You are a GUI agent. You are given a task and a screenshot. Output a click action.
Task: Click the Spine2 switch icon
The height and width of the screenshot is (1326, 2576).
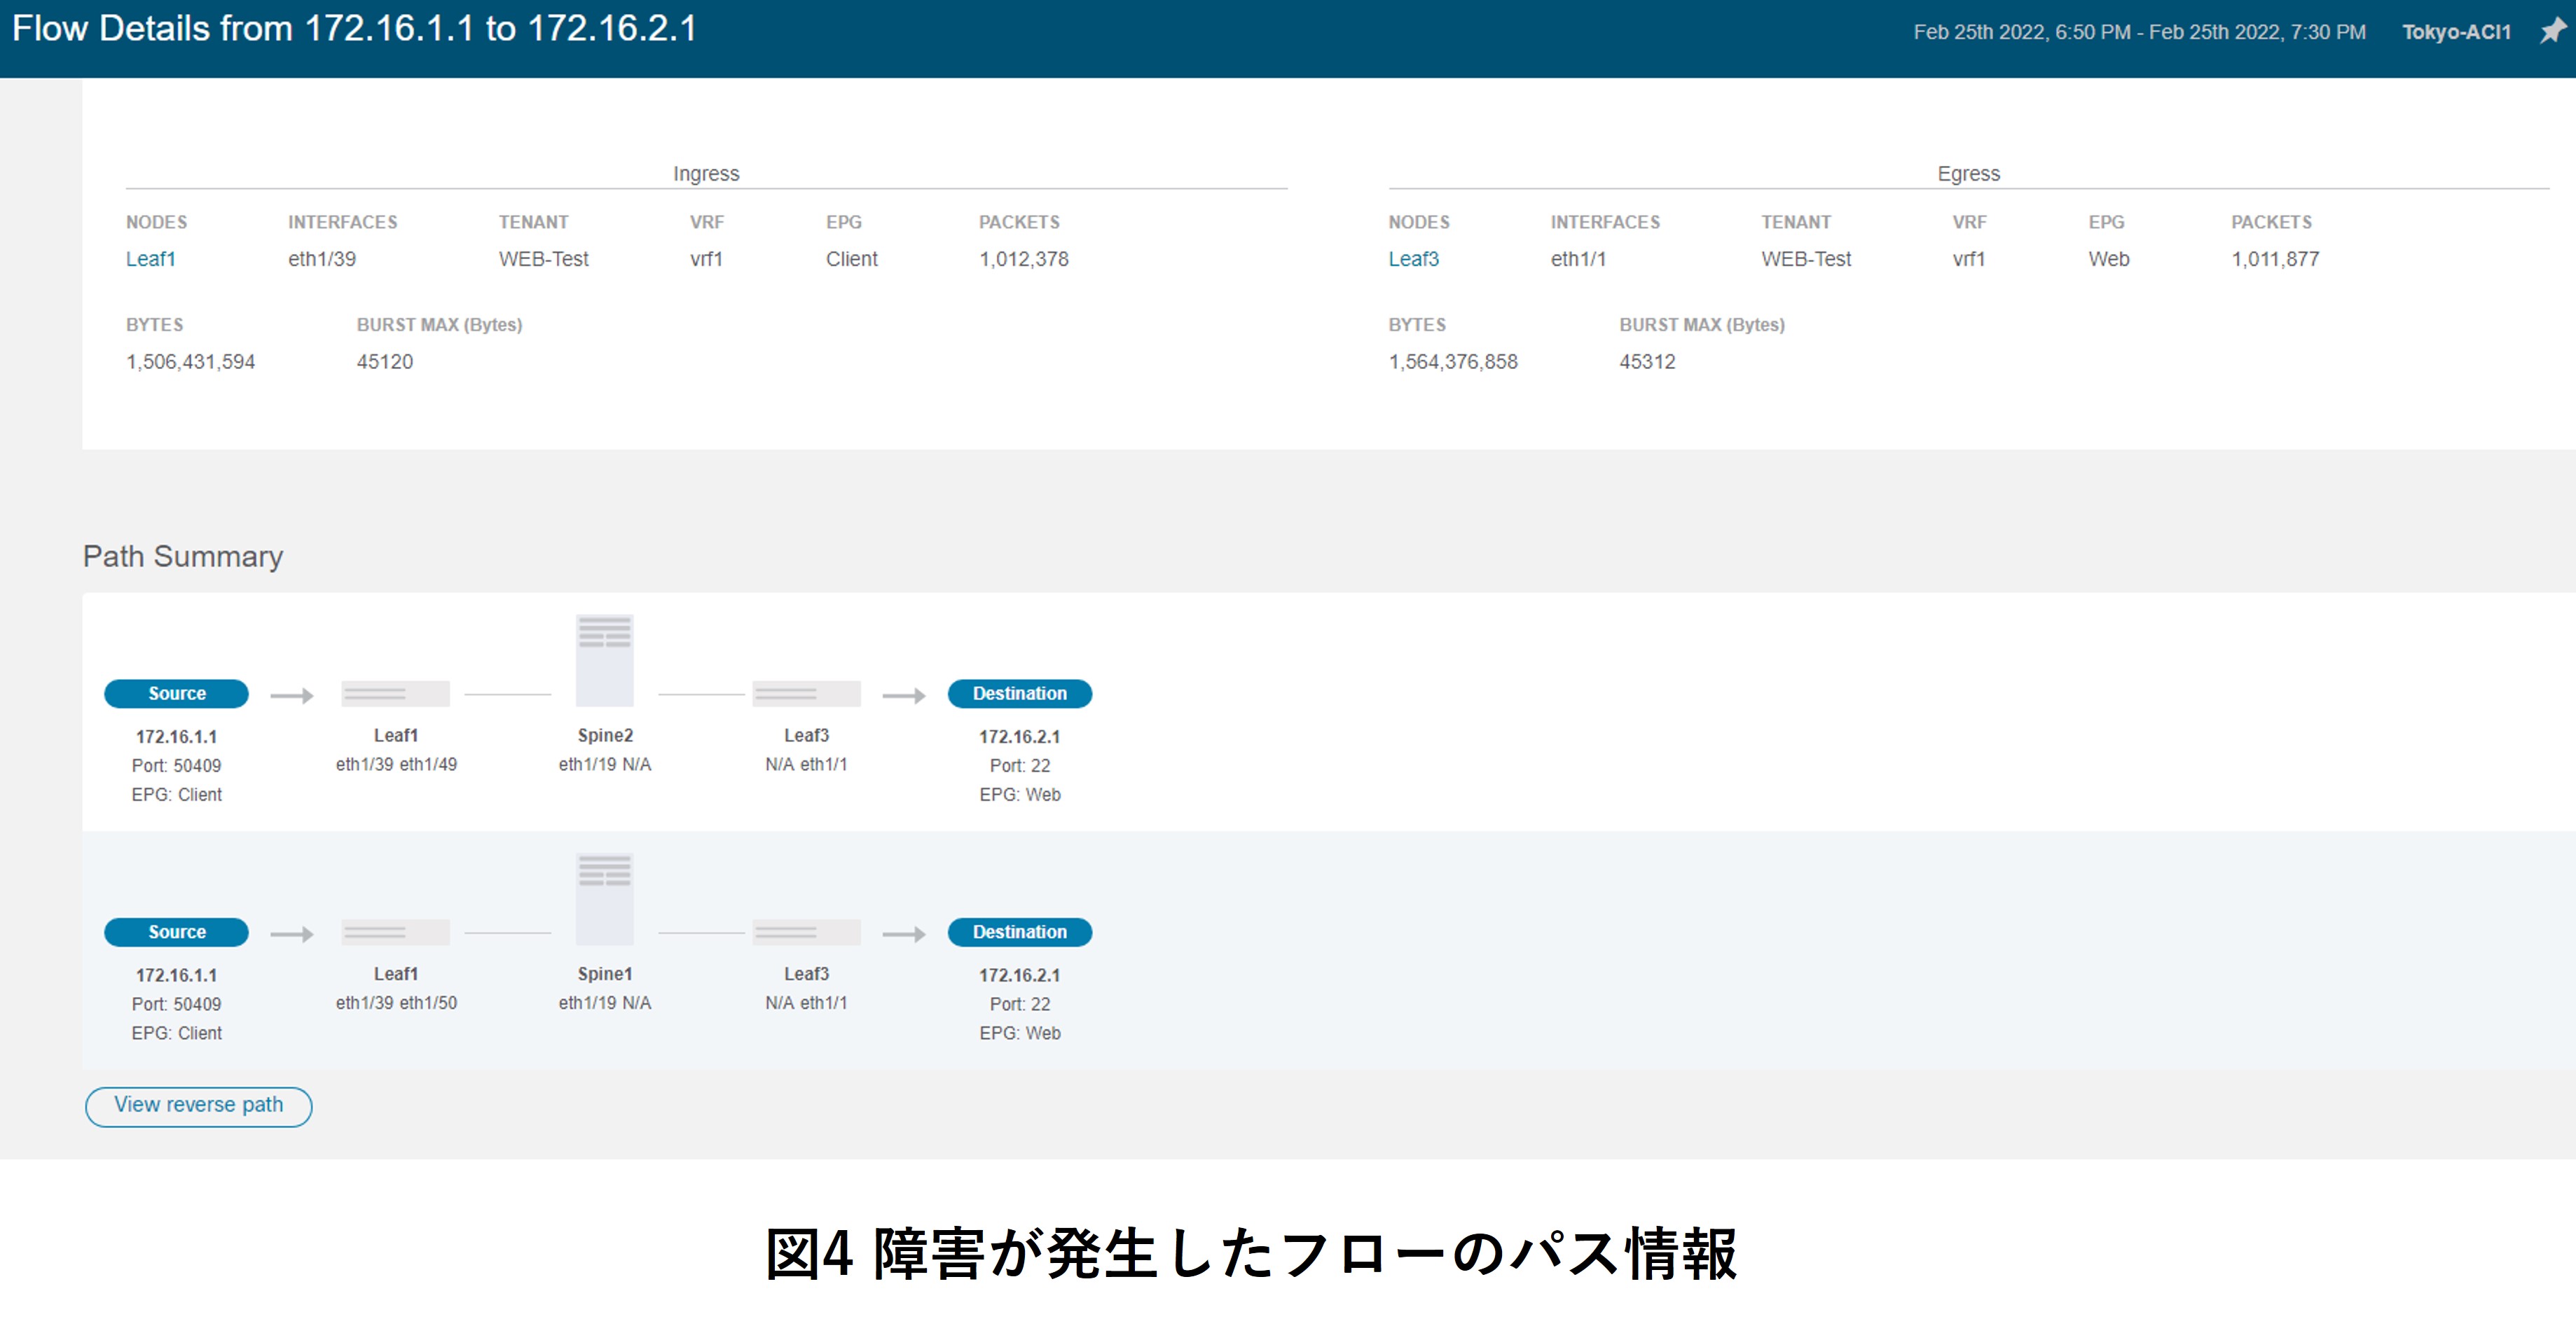(x=605, y=660)
